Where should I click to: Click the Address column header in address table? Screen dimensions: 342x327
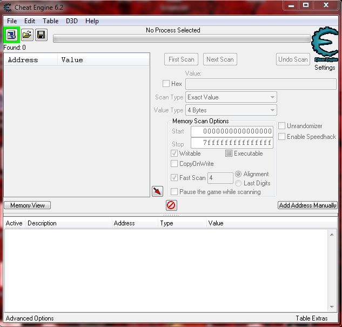tap(135, 223)
